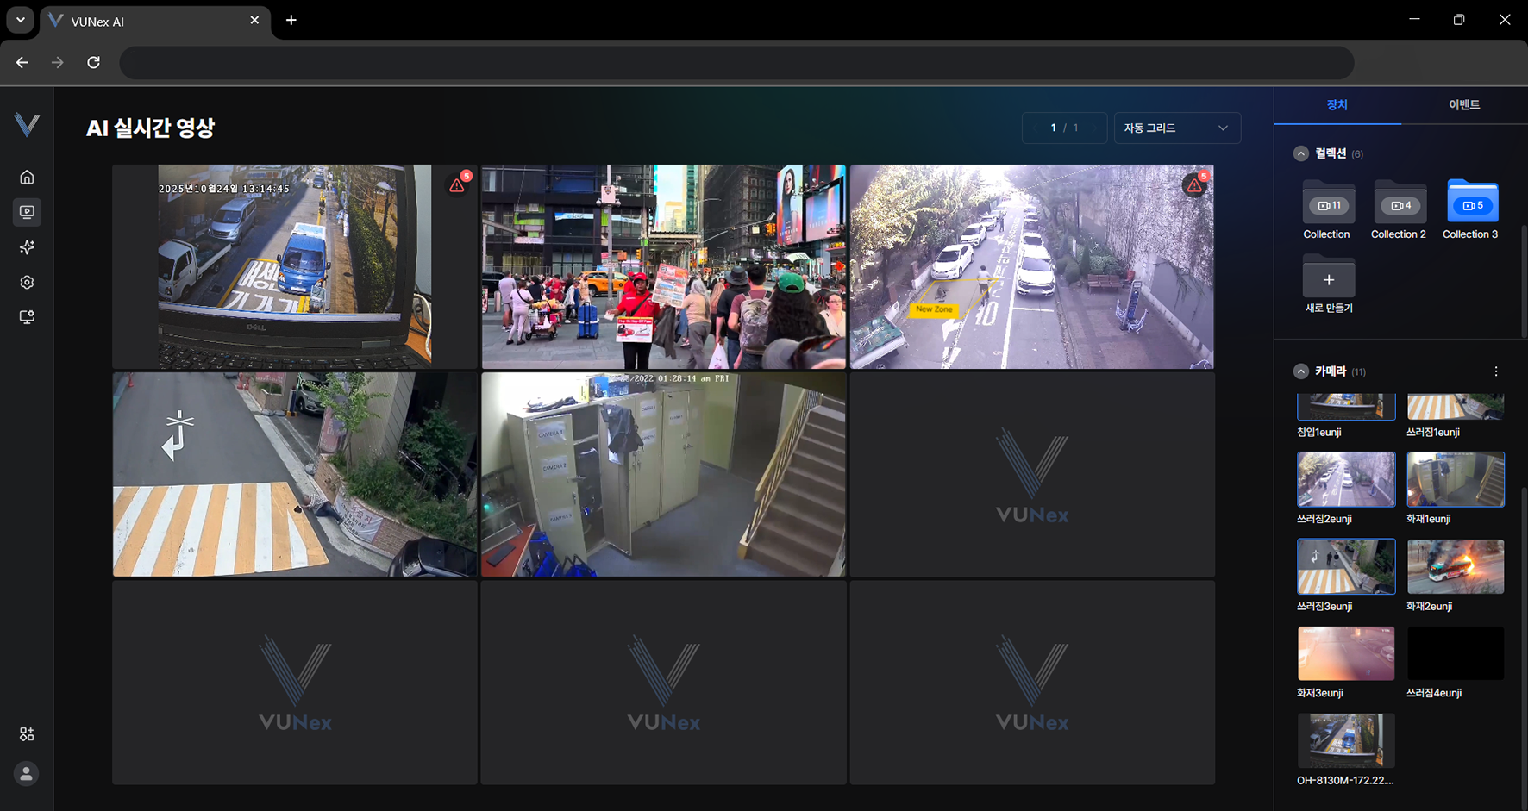Open the Collection 2 folder
This screenshot has height=811, width=1528.
pos(1399,205)
